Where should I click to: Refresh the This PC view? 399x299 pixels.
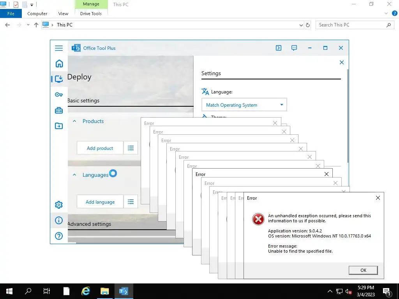tap(308, 25)
